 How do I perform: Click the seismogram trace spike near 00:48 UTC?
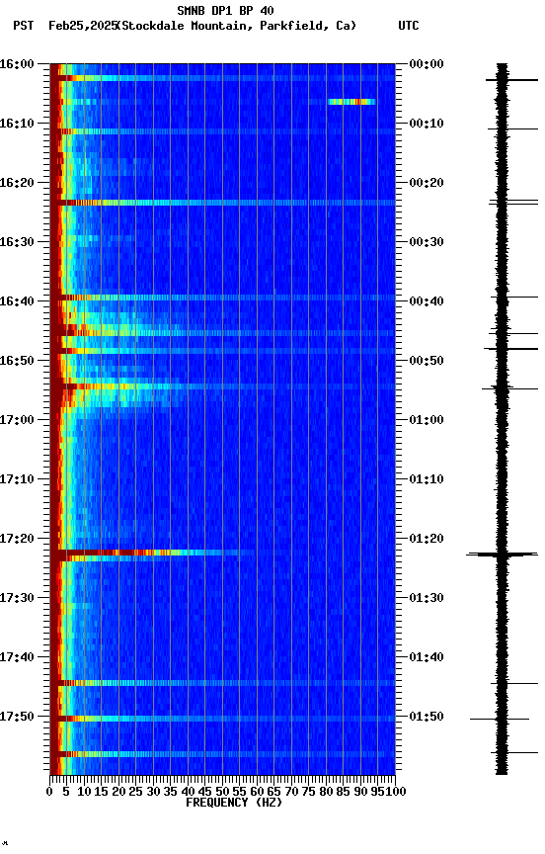510,349
